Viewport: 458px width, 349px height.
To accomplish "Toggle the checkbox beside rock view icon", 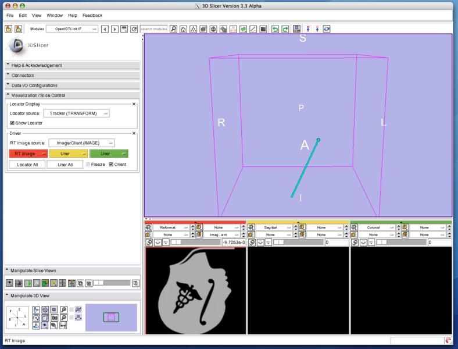I will pyautogui.click(x=71, y=318).
